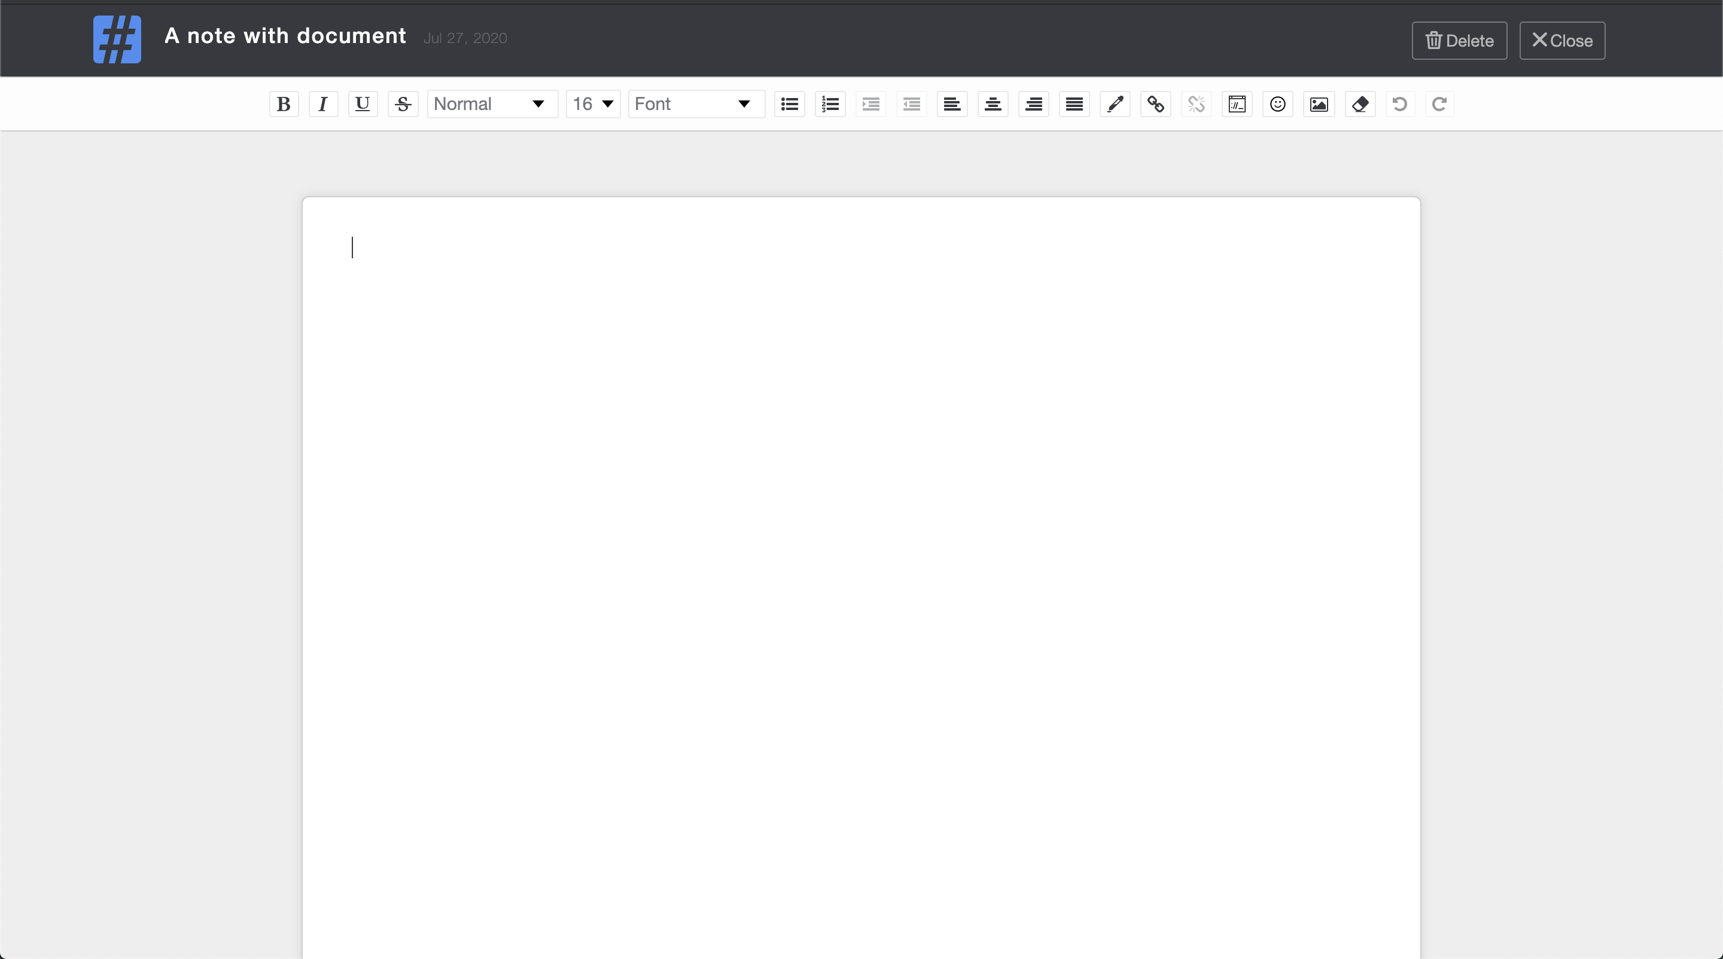Align text to the left
Viewport: 1723px width, 959px height.
[x=952, y=104]
